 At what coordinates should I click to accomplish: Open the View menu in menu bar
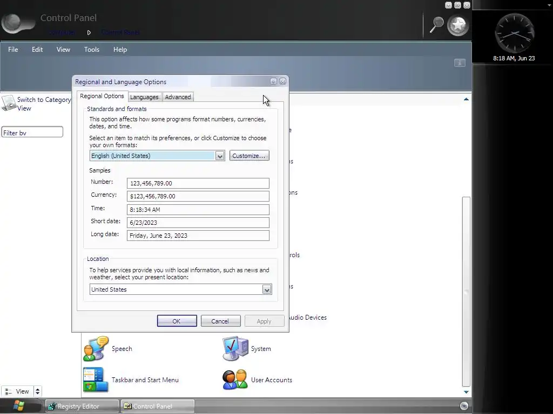pos(63,50)
